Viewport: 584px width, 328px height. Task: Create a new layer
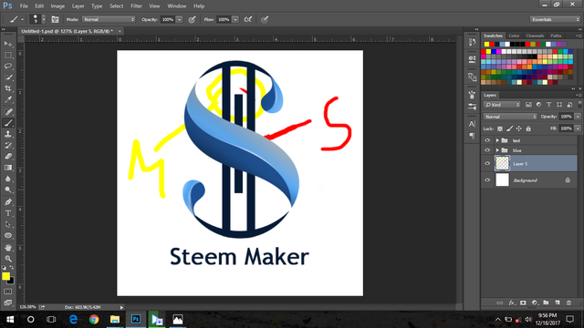pyautogui.click(x=558, y=302)
